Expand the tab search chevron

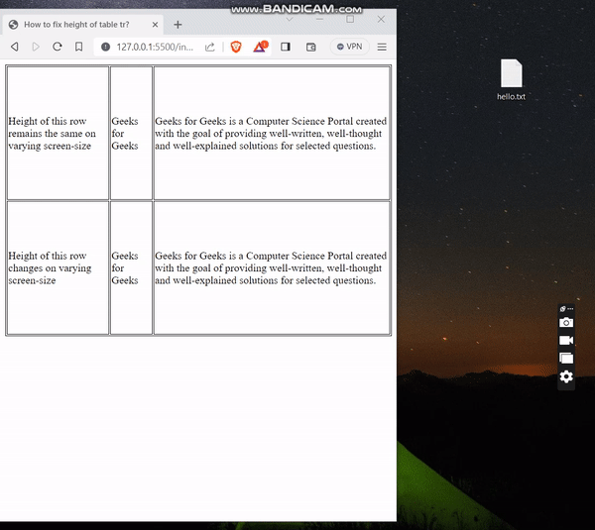tap(290, 19)
